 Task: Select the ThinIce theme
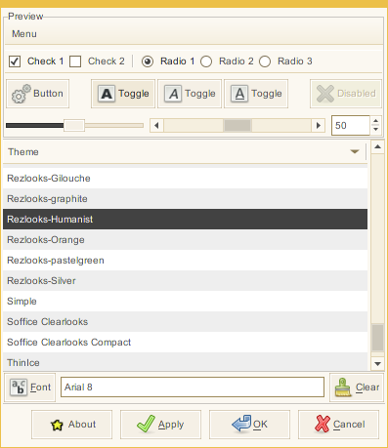185,362
